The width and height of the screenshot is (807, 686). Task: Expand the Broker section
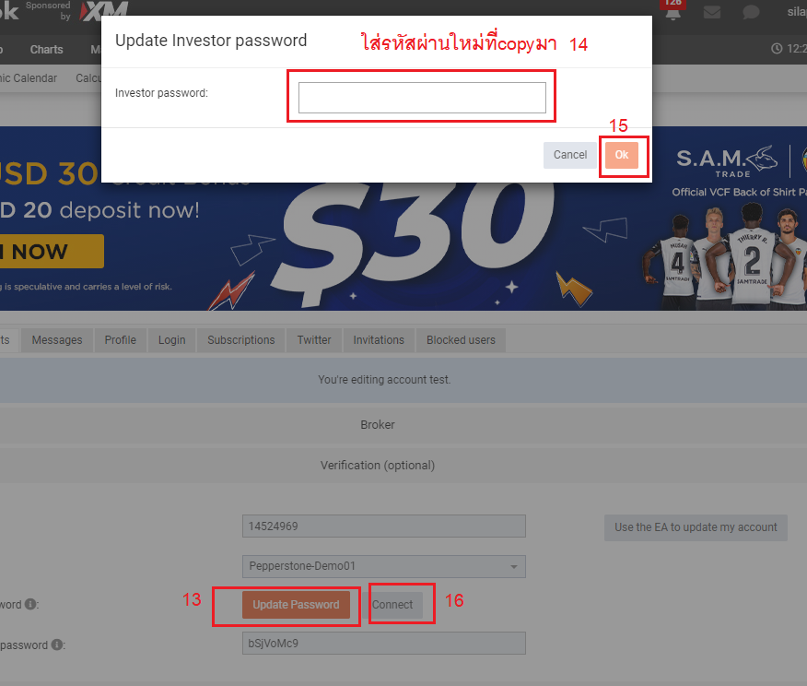point(378,425)
